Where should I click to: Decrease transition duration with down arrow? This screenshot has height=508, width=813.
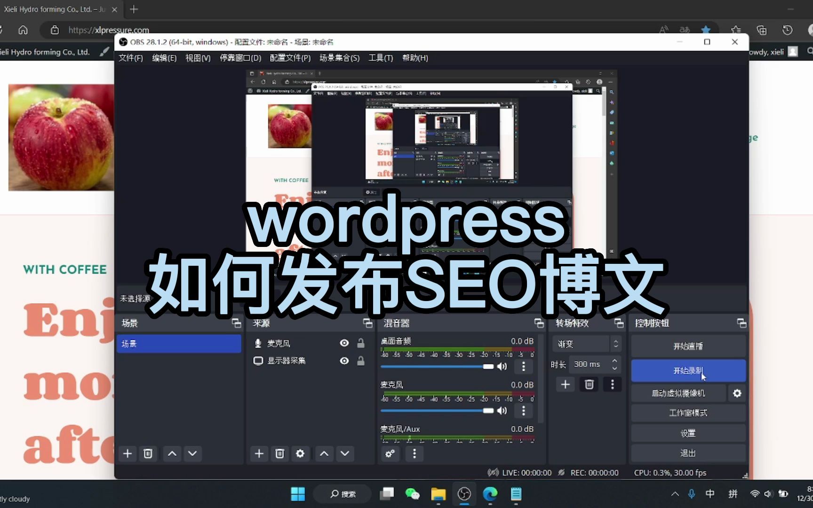614,368
